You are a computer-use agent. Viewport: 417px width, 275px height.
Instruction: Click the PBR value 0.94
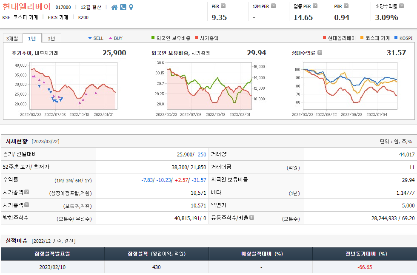341,17
